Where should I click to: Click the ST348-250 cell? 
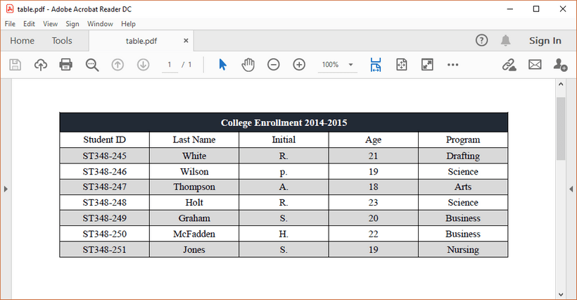click(105, 234)
